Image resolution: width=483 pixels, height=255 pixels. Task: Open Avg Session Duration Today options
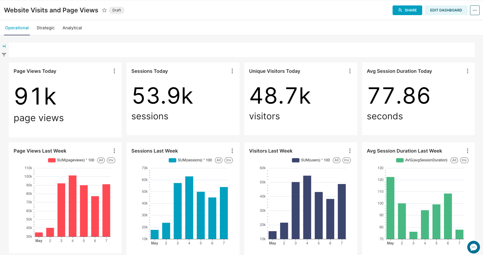(x=467, y=71)
